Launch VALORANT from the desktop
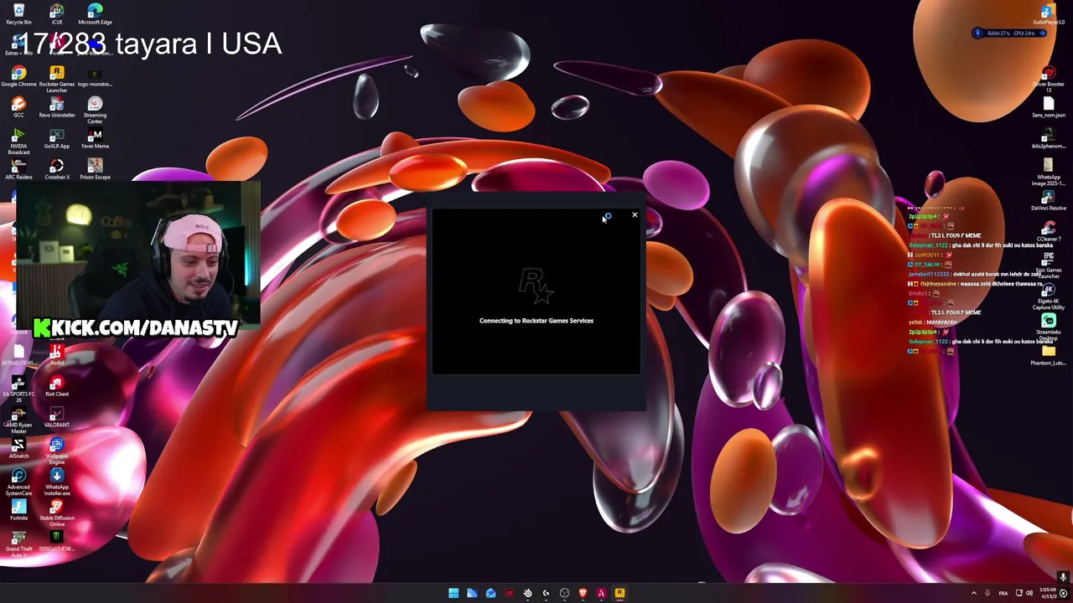The width and height of the screenshot is (1073, 603). [x=57, y=417]
